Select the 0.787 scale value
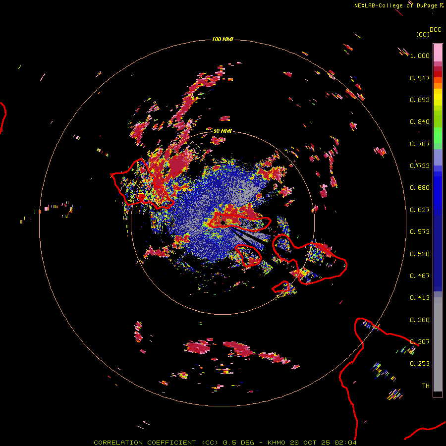The width and height of the screenshot is (446, 446). coord(420,144)
